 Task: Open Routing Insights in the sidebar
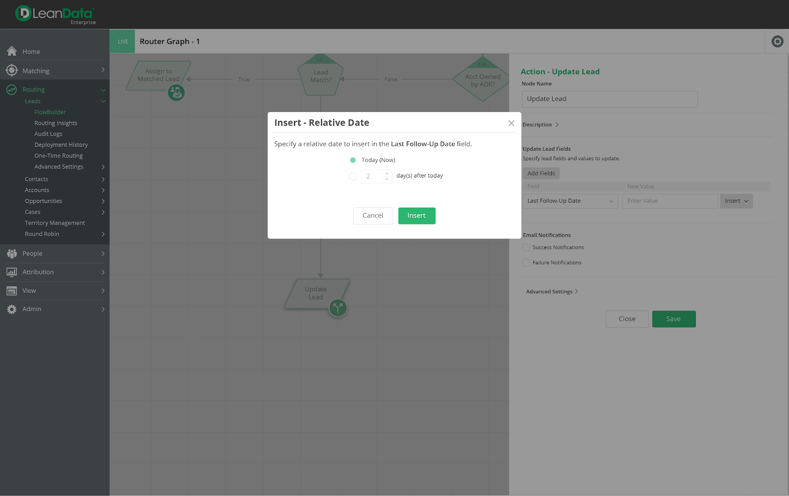pyautogui.click(x=56, y=123)
